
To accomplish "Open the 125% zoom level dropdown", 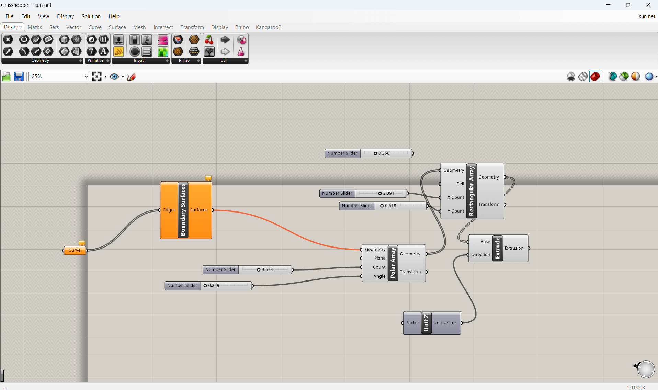I will pyautogui.click(x=86, y=77).
